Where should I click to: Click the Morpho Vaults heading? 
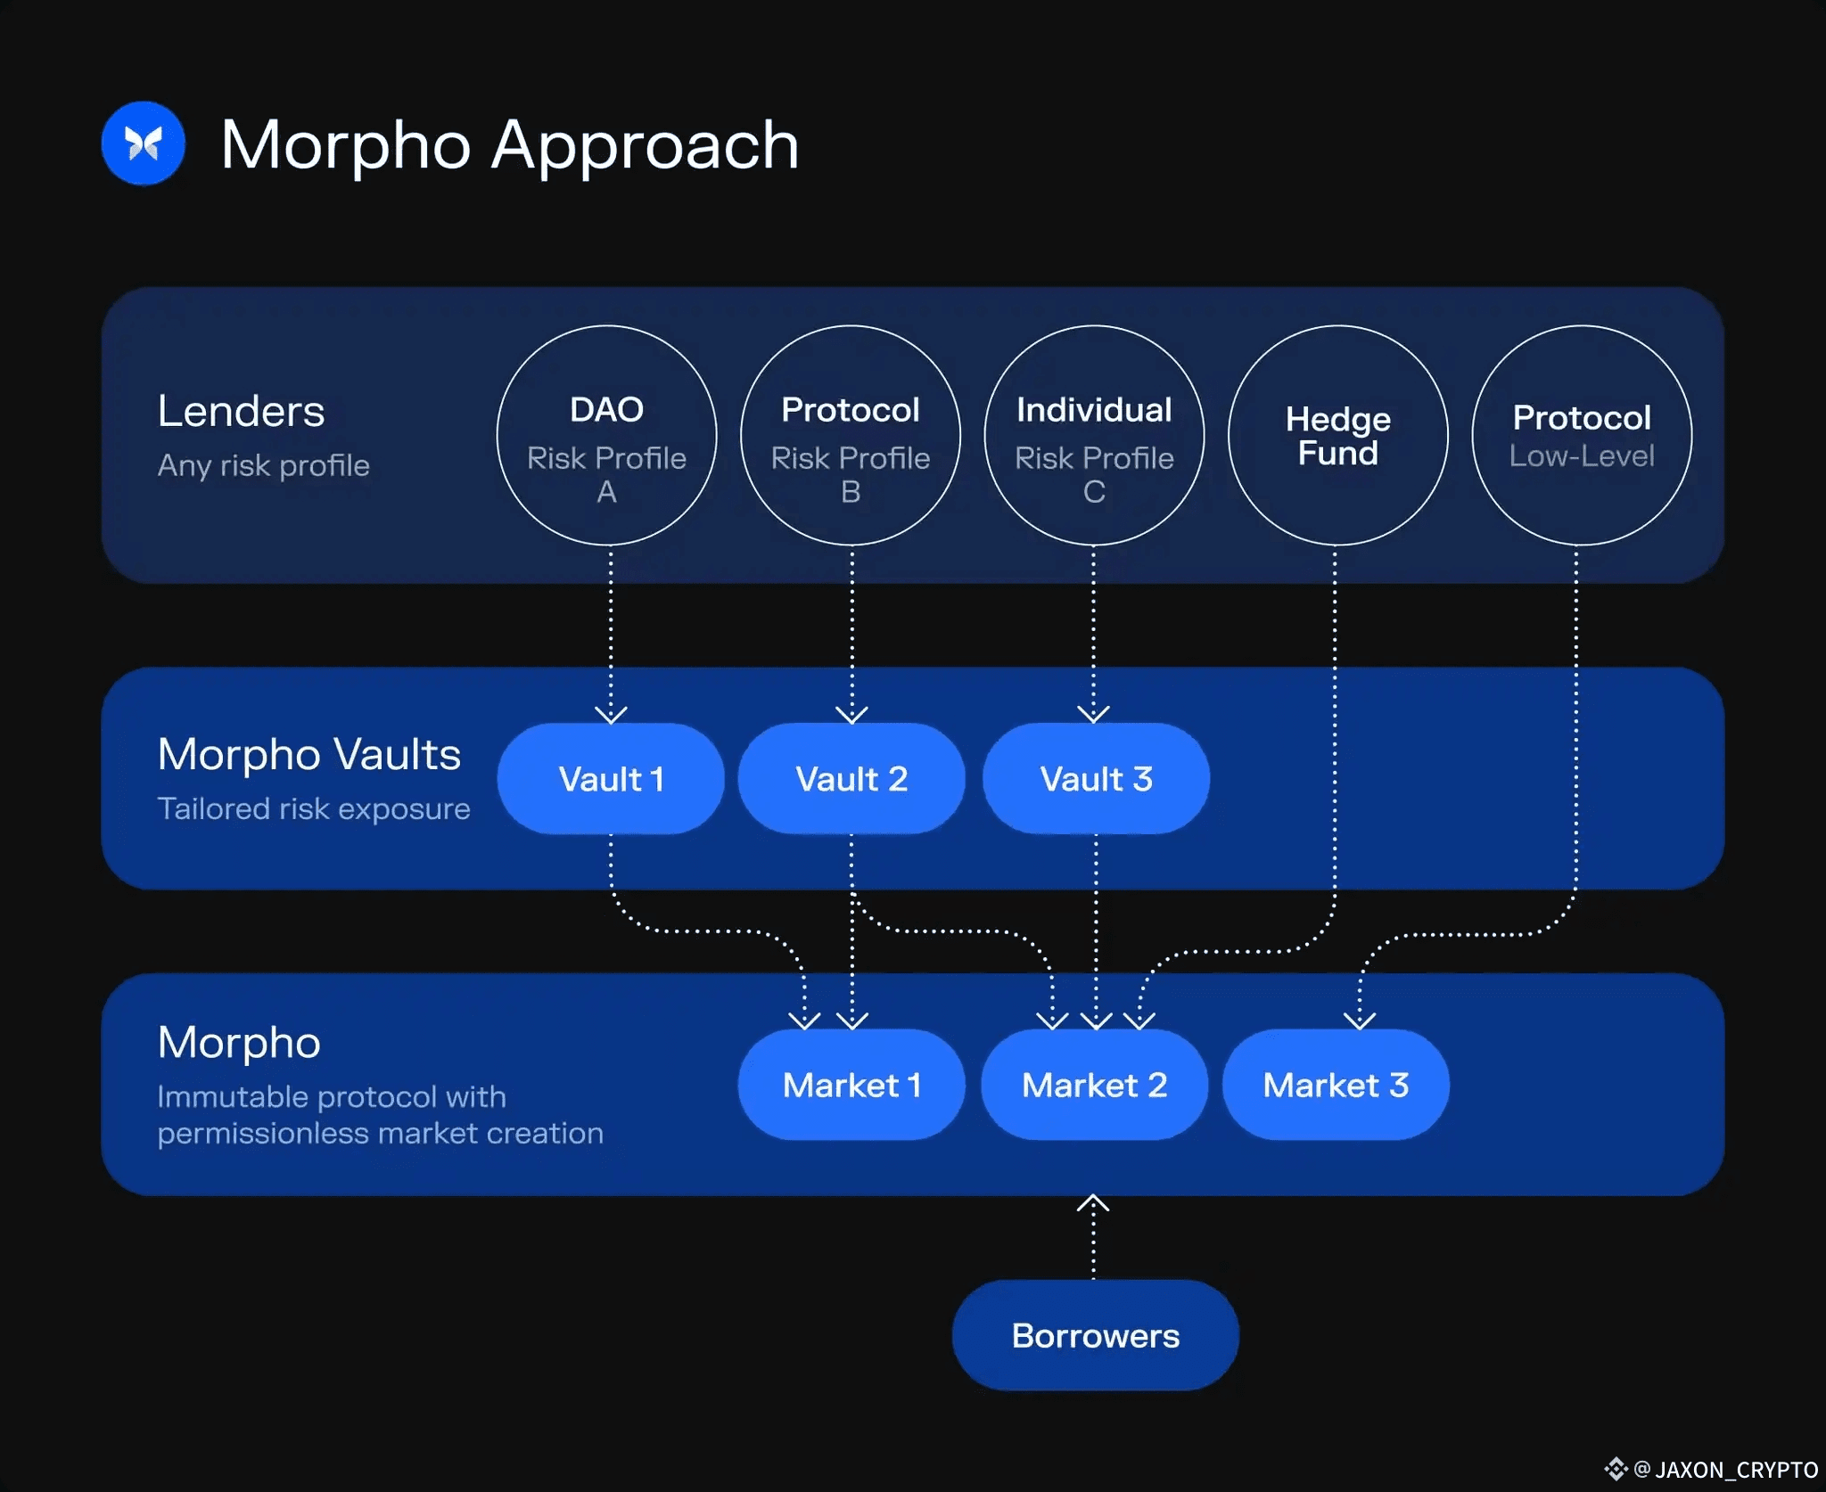(x=308, y=754)
